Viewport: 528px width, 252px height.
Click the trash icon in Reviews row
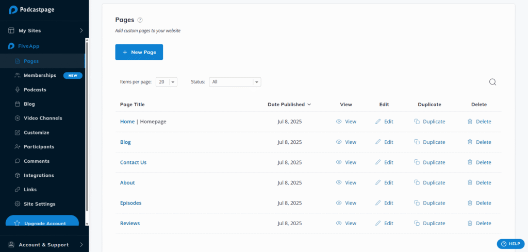tap(470, 223)
